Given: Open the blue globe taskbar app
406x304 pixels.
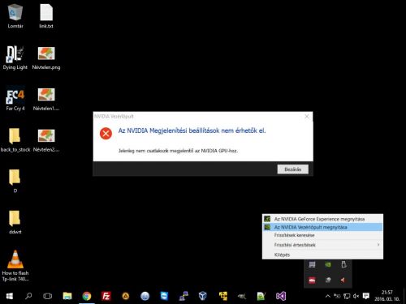Looking at the screenshot, I should 145,297.
